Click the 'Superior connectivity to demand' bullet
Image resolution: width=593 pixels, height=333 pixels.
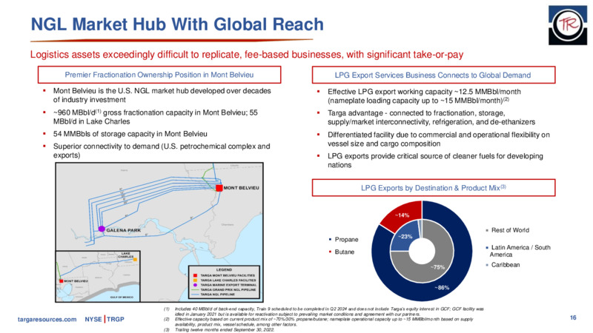[162, 150]
